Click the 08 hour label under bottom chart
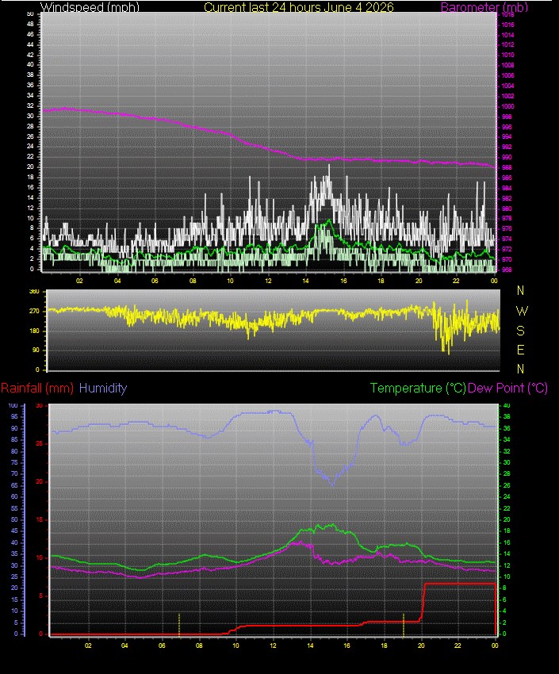The image size is (559, 674). pos(199,645)
